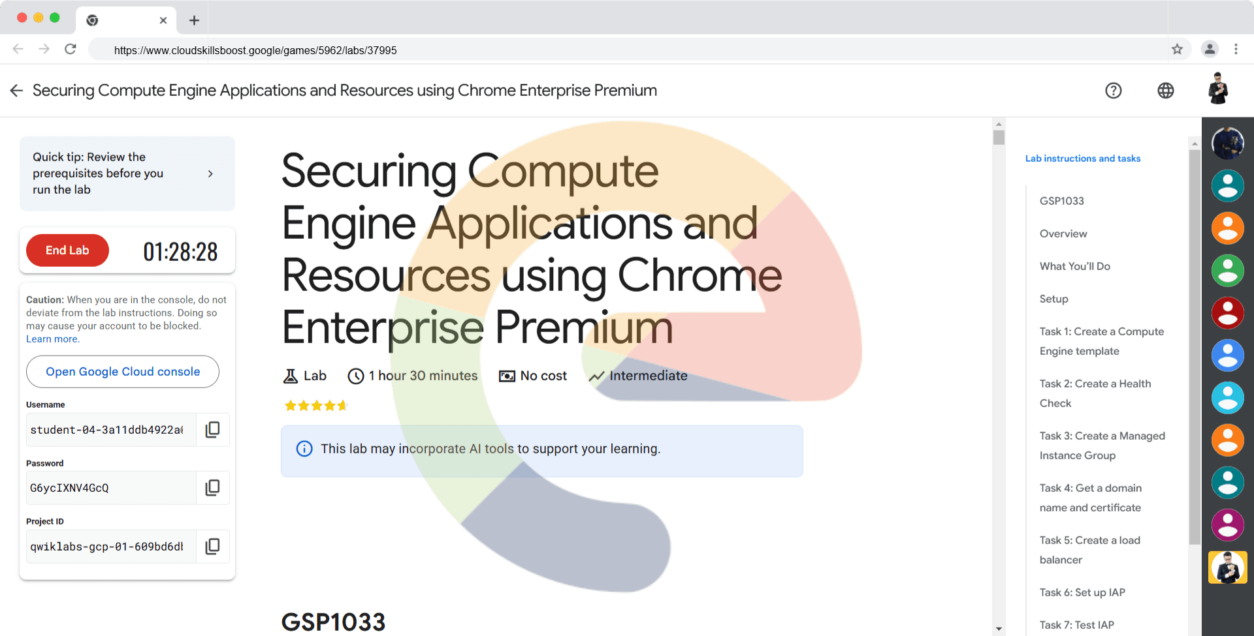Click the 1 hour 30 minutes duration
Image resolution: width=1254 pixels, height=636 pixels.
(x=423, y=376)
